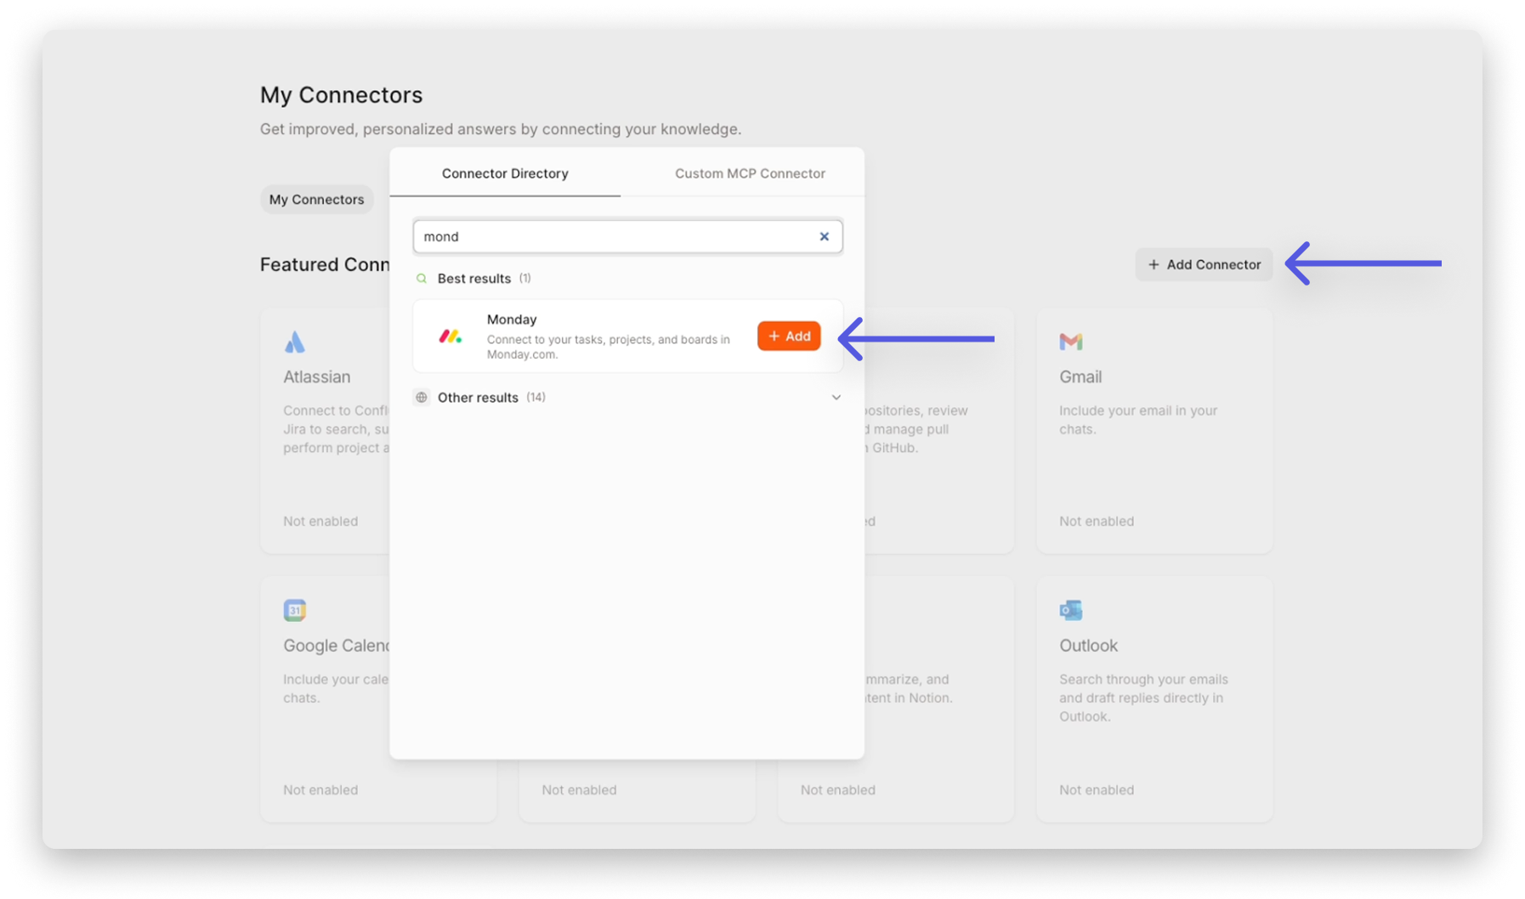Open the Custom MCP Connector tab
The height and width of the screenshot is (899, 1525).
pos(750,173)
